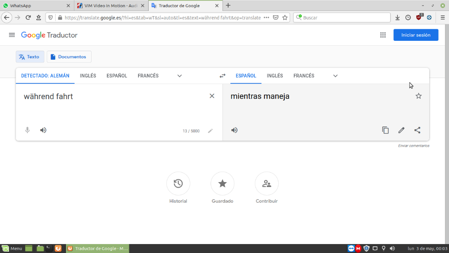Launch Firefox from the taskbar launcher
This screenshot has width=449, height=253.
coord(58,249)
